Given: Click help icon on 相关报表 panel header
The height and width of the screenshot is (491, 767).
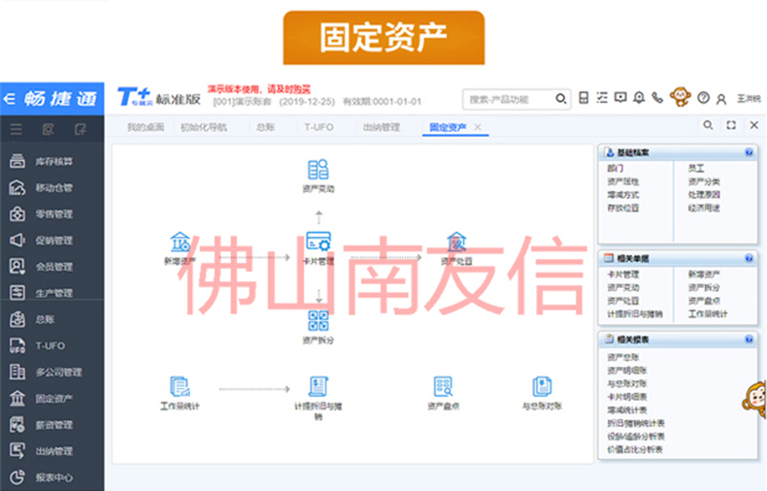Looking at the screenshot, I should [749, 340].
